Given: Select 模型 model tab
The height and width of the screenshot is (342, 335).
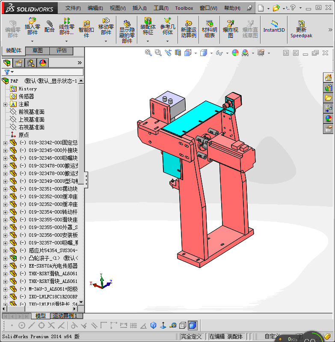Looking at the screenshot, I should tap(40, 315).
